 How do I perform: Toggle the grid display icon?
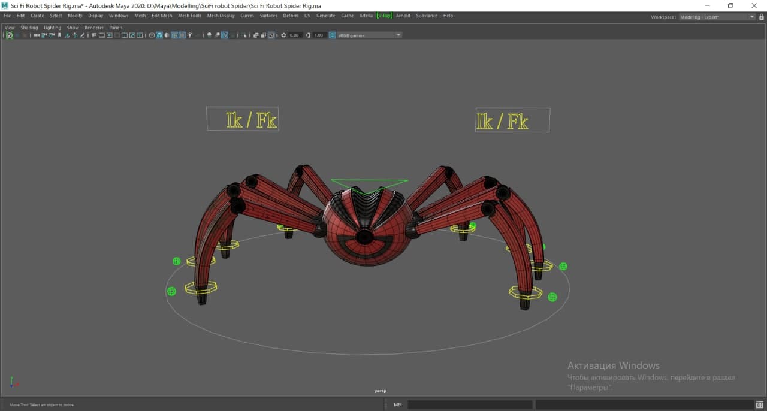[94, 35]
